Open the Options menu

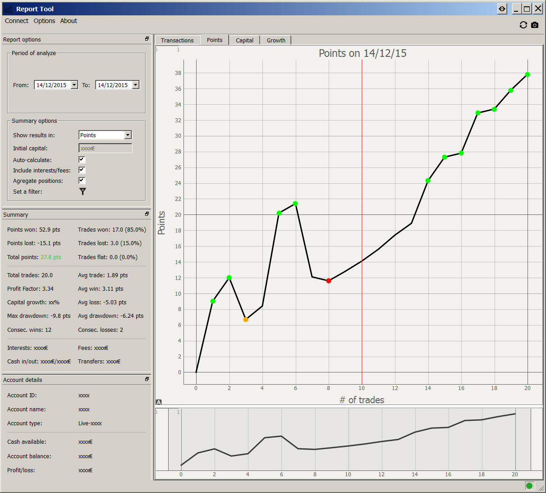(44, 21)
